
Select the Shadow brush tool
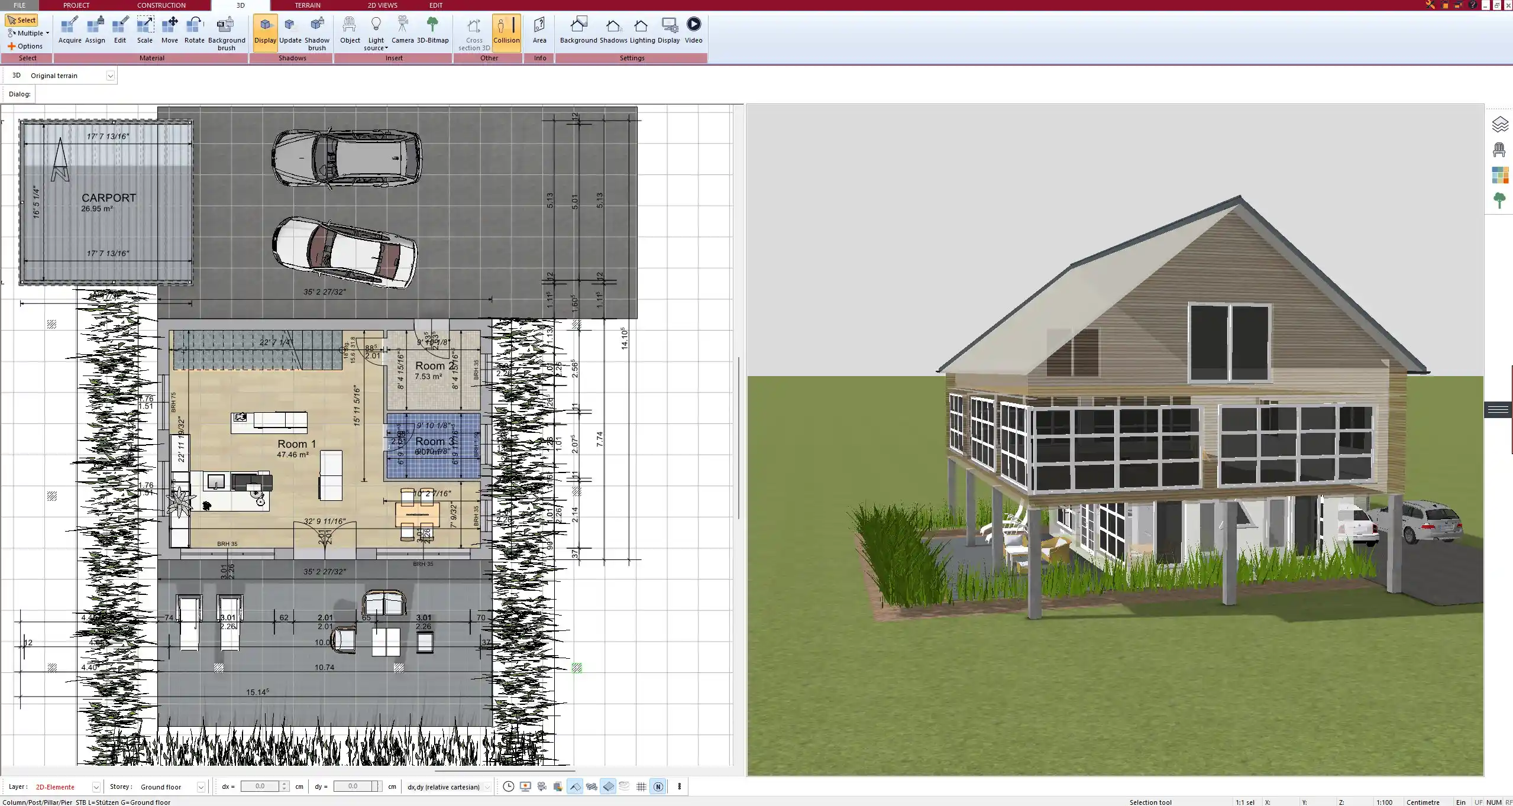pyautogui.click(x=317, y=34)
